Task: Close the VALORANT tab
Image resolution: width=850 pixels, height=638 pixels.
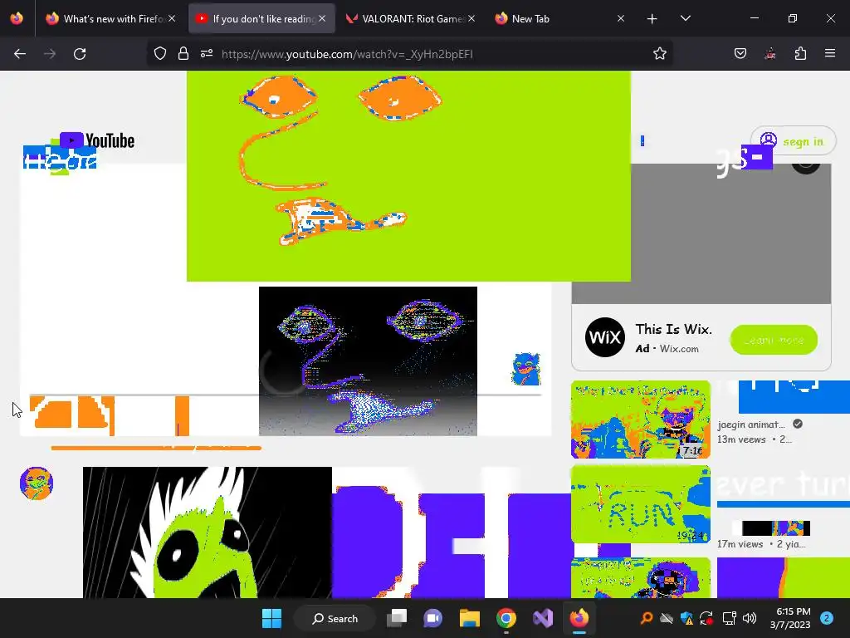Action: tap(471, 18)
